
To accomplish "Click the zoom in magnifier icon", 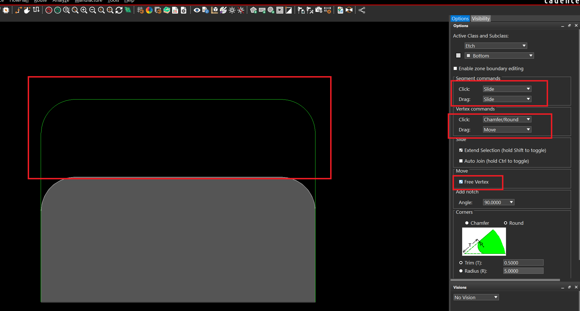I will click(84, 10).
